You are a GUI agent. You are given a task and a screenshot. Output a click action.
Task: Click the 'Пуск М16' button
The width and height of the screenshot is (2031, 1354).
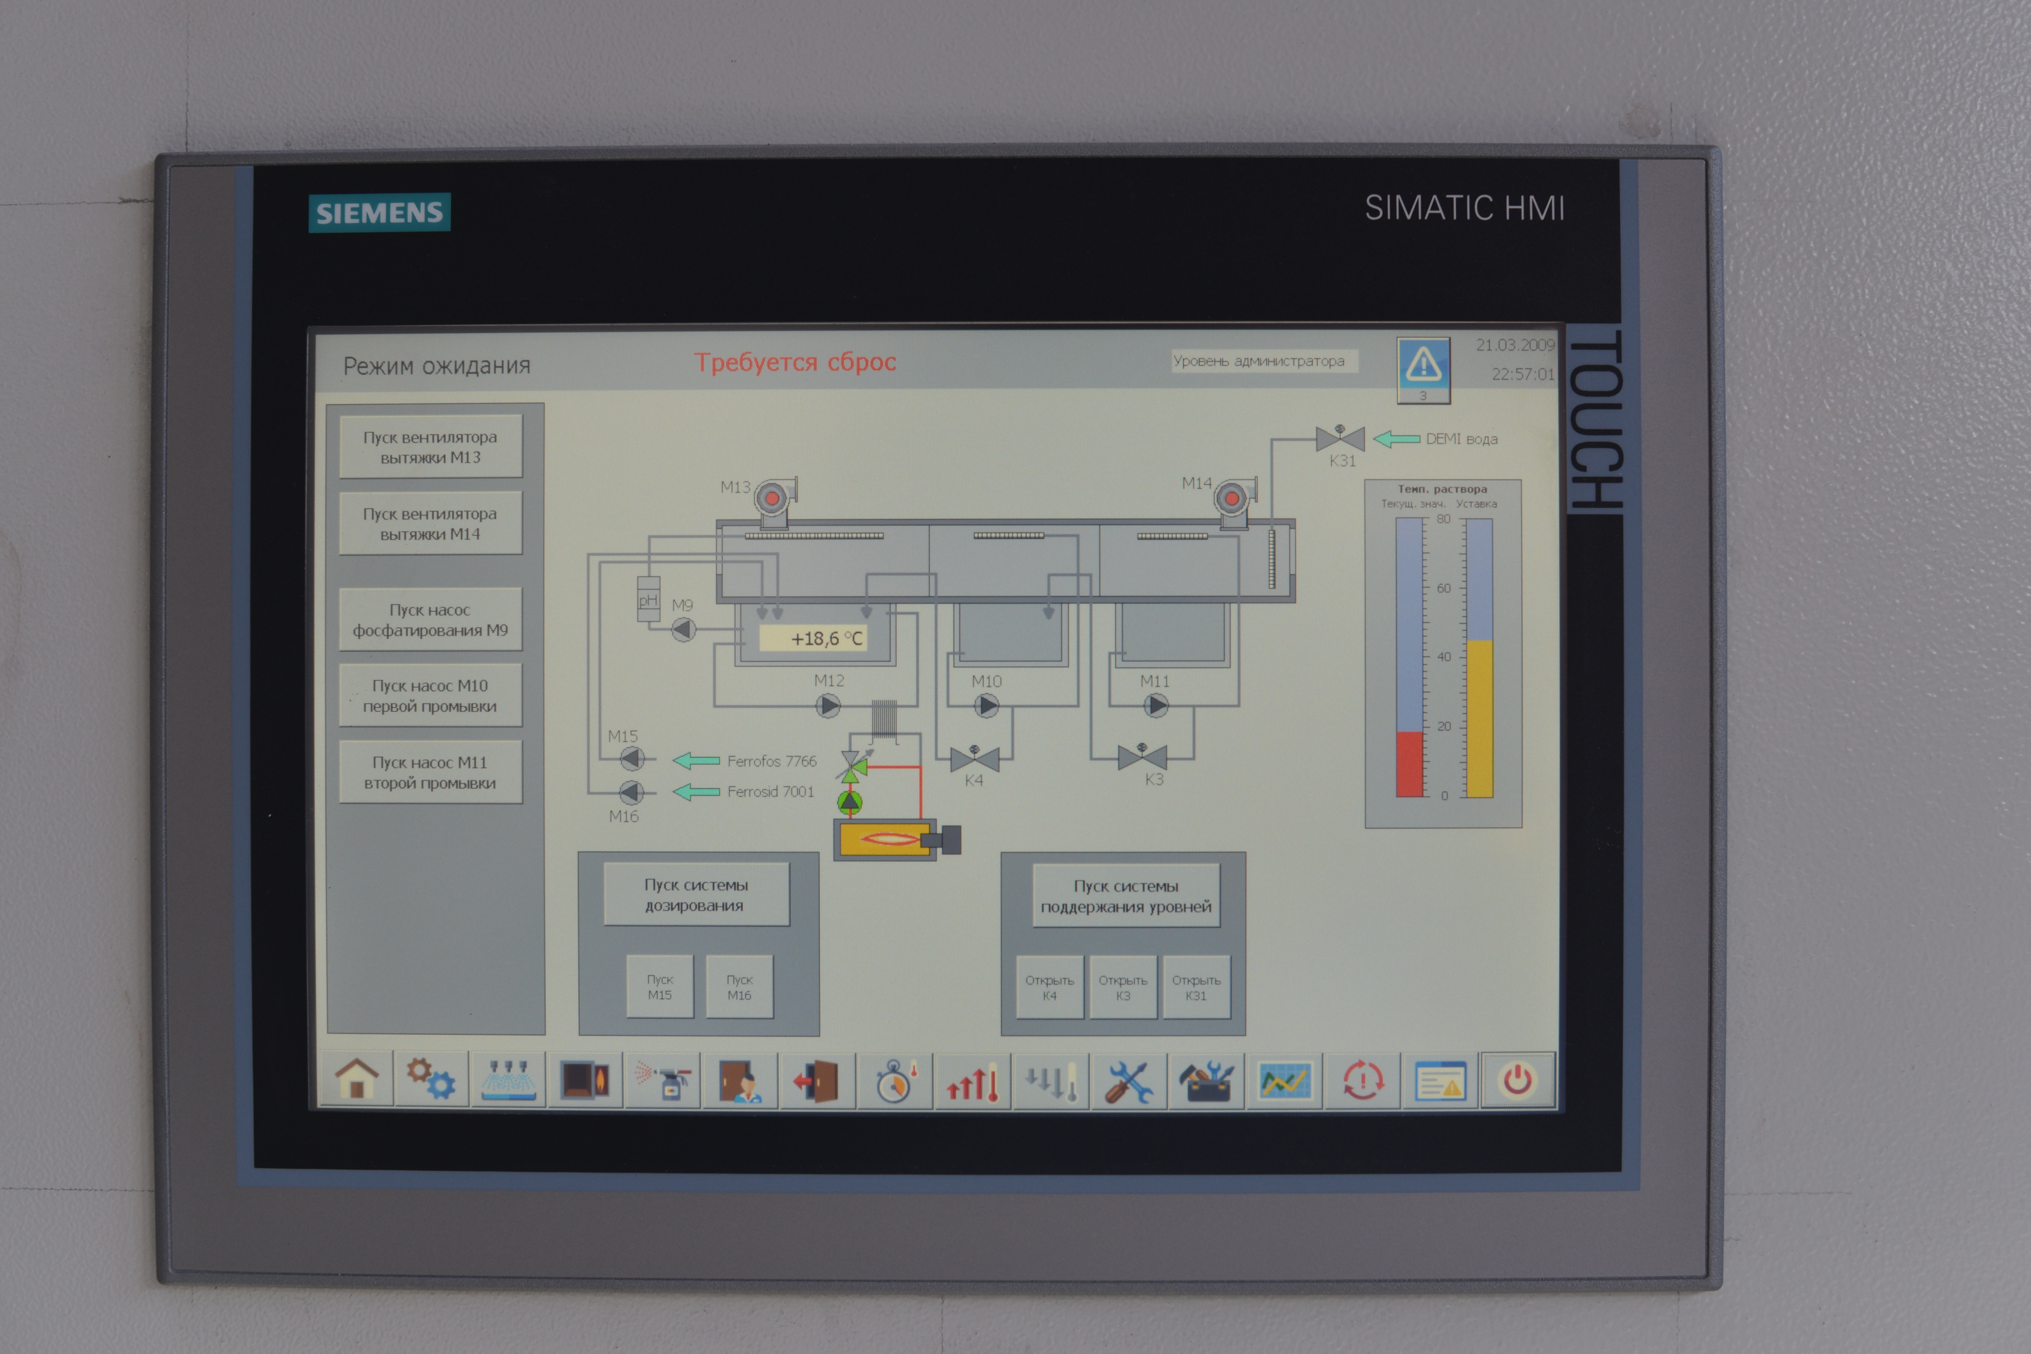739,987
